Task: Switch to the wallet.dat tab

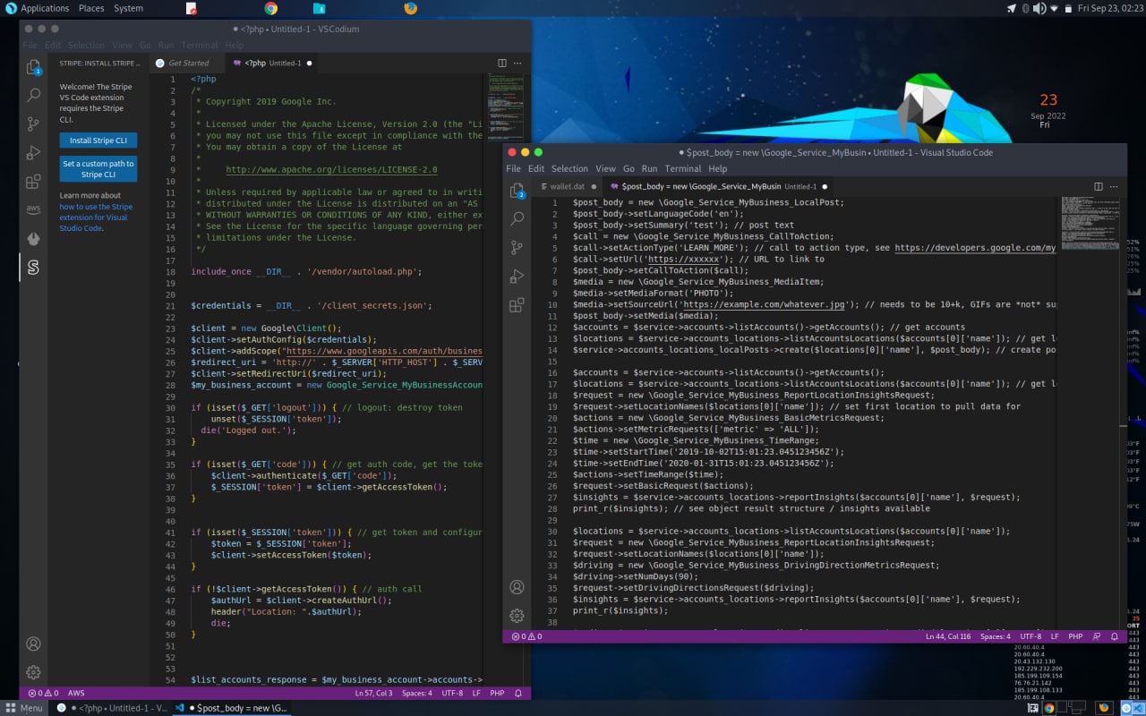Action: [566, 186]
